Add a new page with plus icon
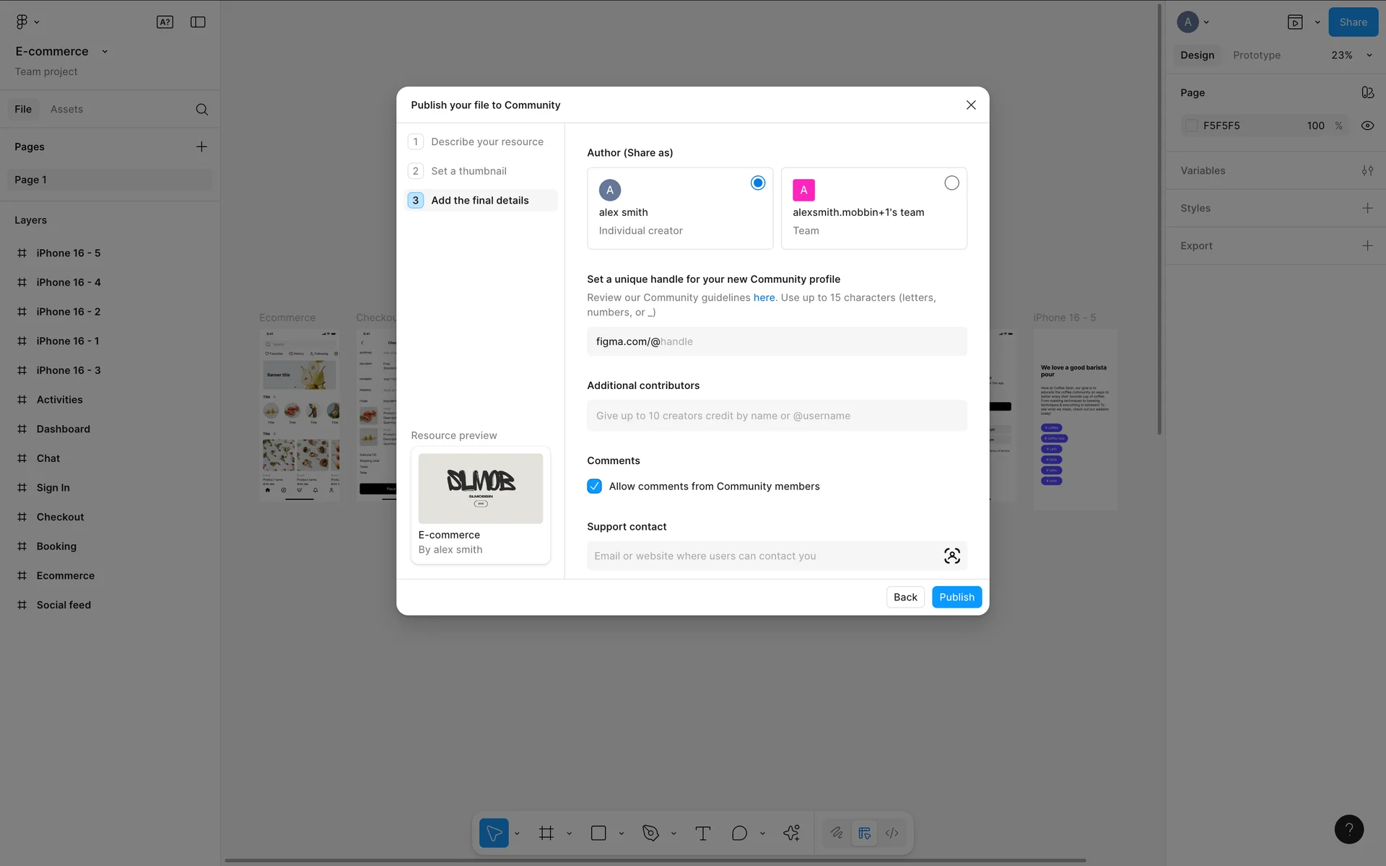This screenshot has height=866, width=1386. click(201, 146)
